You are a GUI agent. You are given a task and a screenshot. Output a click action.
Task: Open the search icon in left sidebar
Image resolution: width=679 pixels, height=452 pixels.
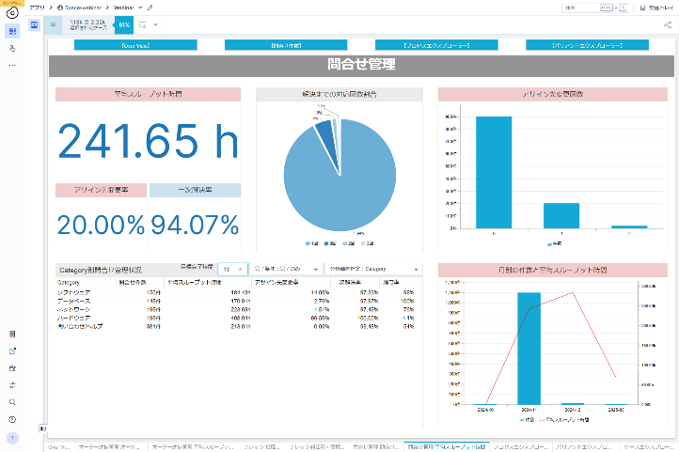(x=12, y=401)
